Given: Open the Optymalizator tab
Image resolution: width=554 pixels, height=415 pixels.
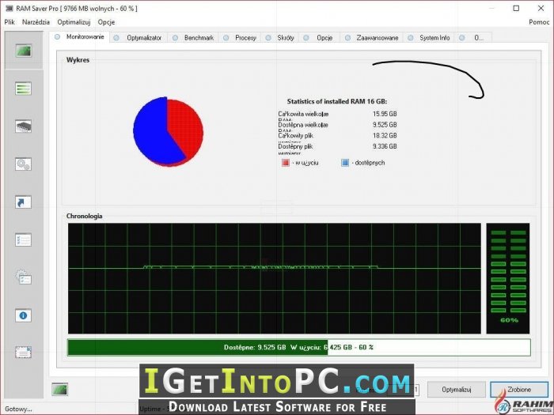Looking at the screenshot, I should (x=138, y=37).
